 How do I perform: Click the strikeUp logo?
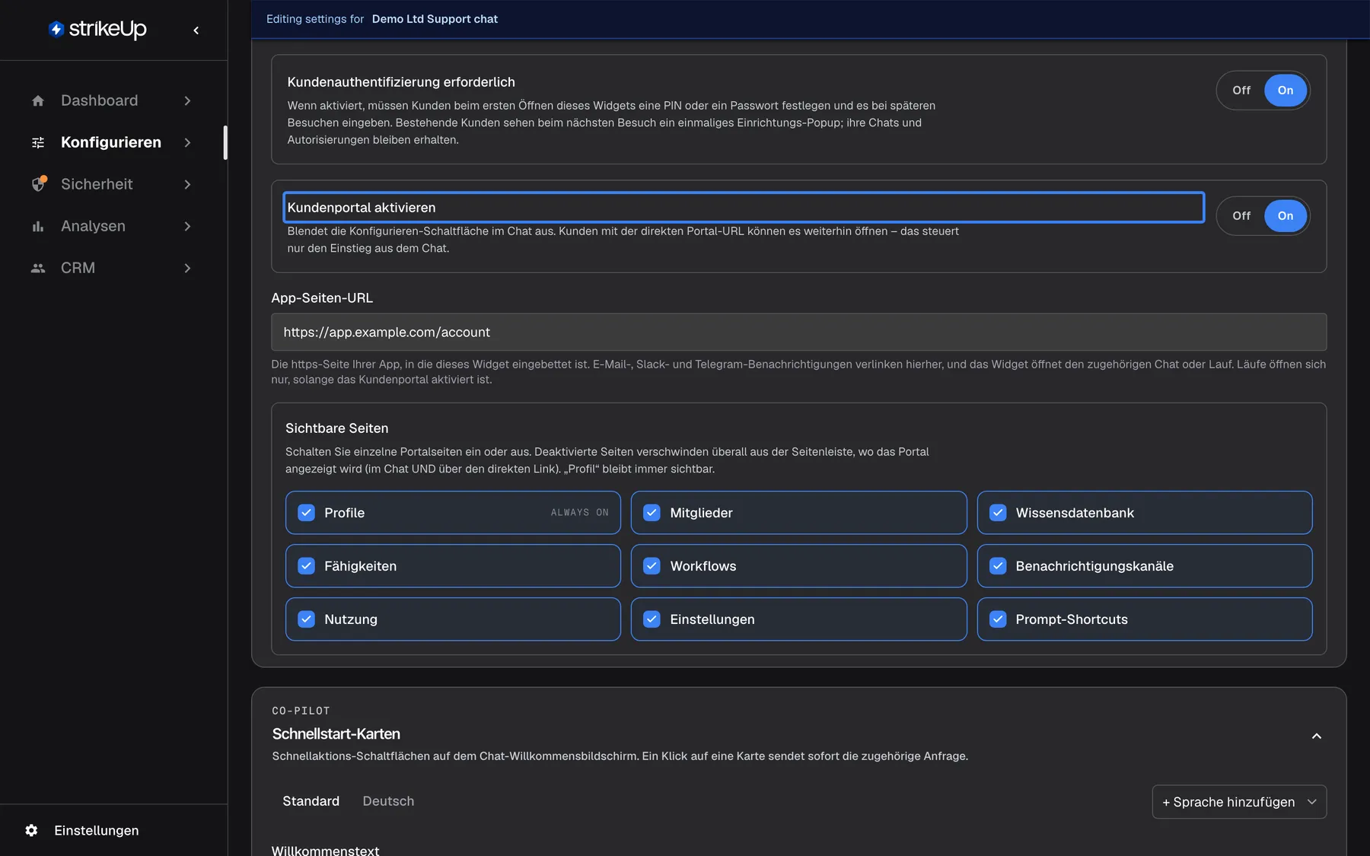coord(97,29)
